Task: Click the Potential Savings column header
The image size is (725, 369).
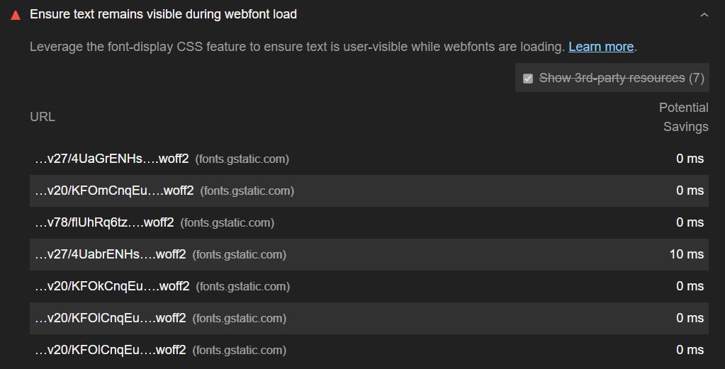Action: (683, 117)
